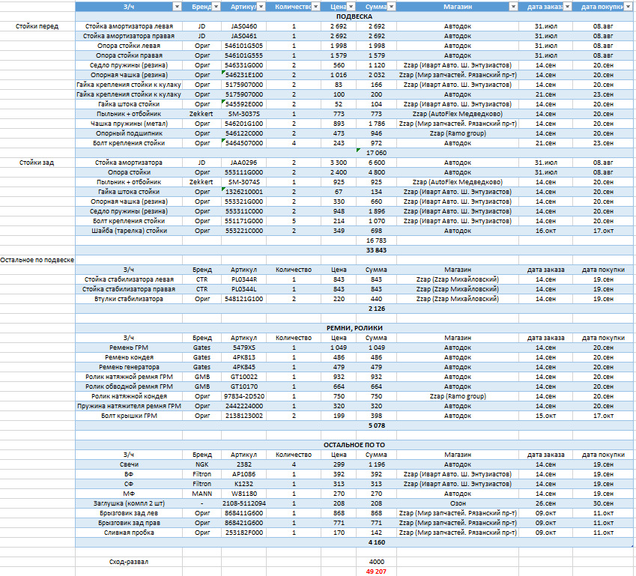
Task: Open the Магазин column filter dropdown
Action: pyautogui.click(x=513, y=7)
